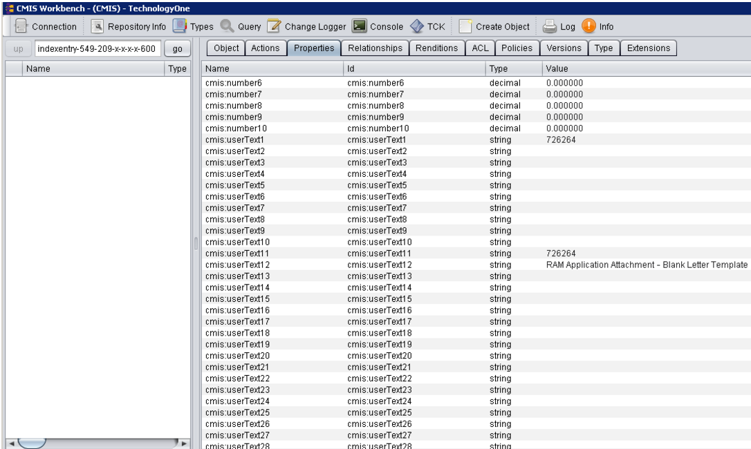This screenshot has width=751, height=449.
Task: Select the Properties tab
Action: (x=314, y=48)
